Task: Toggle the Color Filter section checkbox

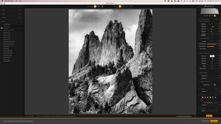Action: 199,95
